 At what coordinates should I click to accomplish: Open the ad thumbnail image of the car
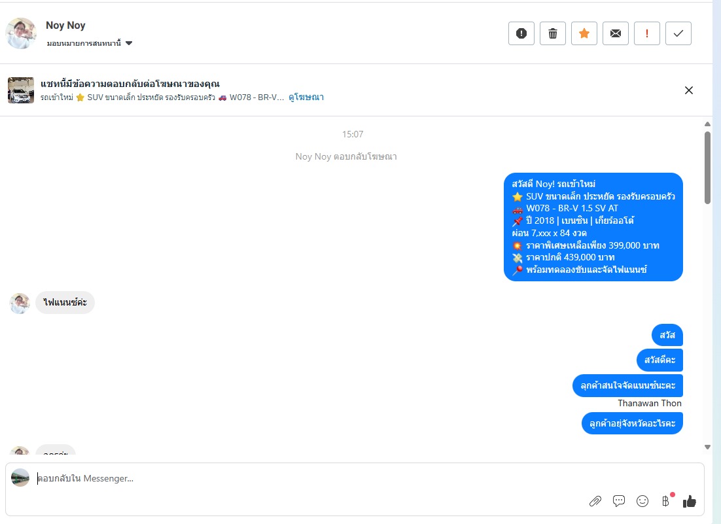click(21, 90)
